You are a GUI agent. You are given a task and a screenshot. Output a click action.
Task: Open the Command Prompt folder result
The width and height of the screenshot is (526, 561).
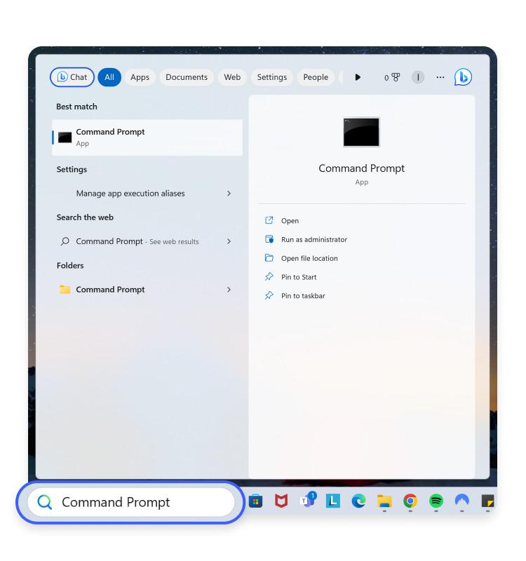[147, 290]
